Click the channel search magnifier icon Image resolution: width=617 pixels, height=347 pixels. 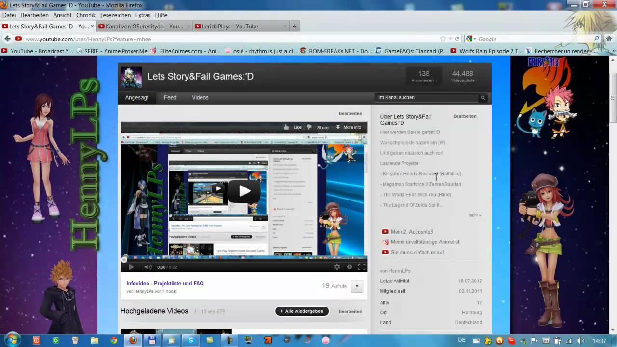[x=483, y=98]
